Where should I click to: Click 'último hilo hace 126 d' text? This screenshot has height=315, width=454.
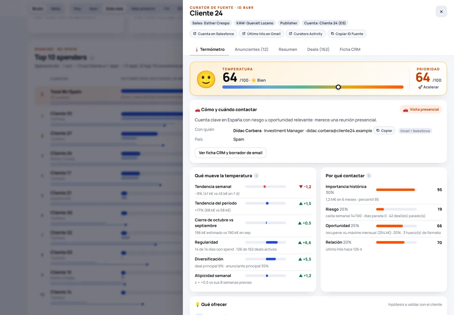343,249
